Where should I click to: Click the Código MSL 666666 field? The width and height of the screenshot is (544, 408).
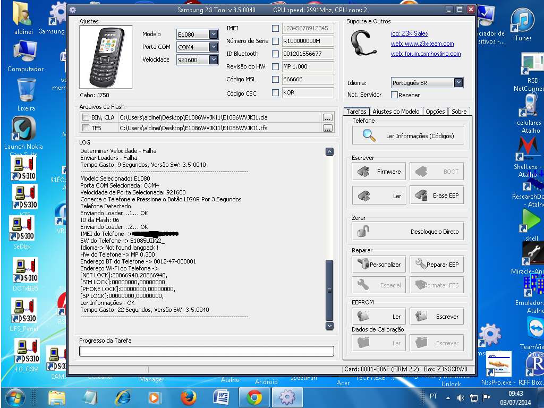(308, 79)
